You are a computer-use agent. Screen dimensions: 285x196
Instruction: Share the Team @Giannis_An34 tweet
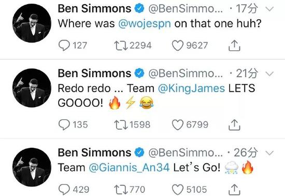coord(234,190)
